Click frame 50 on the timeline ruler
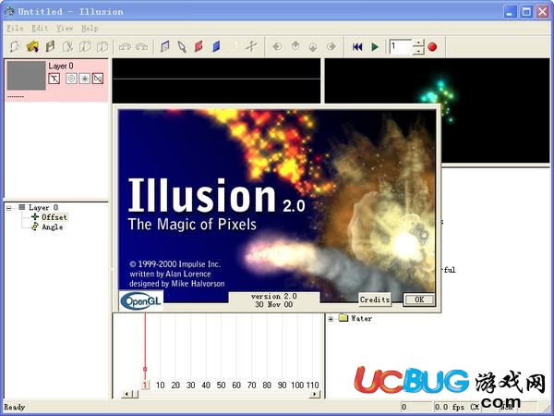The image size is (554, 416). 222,385
